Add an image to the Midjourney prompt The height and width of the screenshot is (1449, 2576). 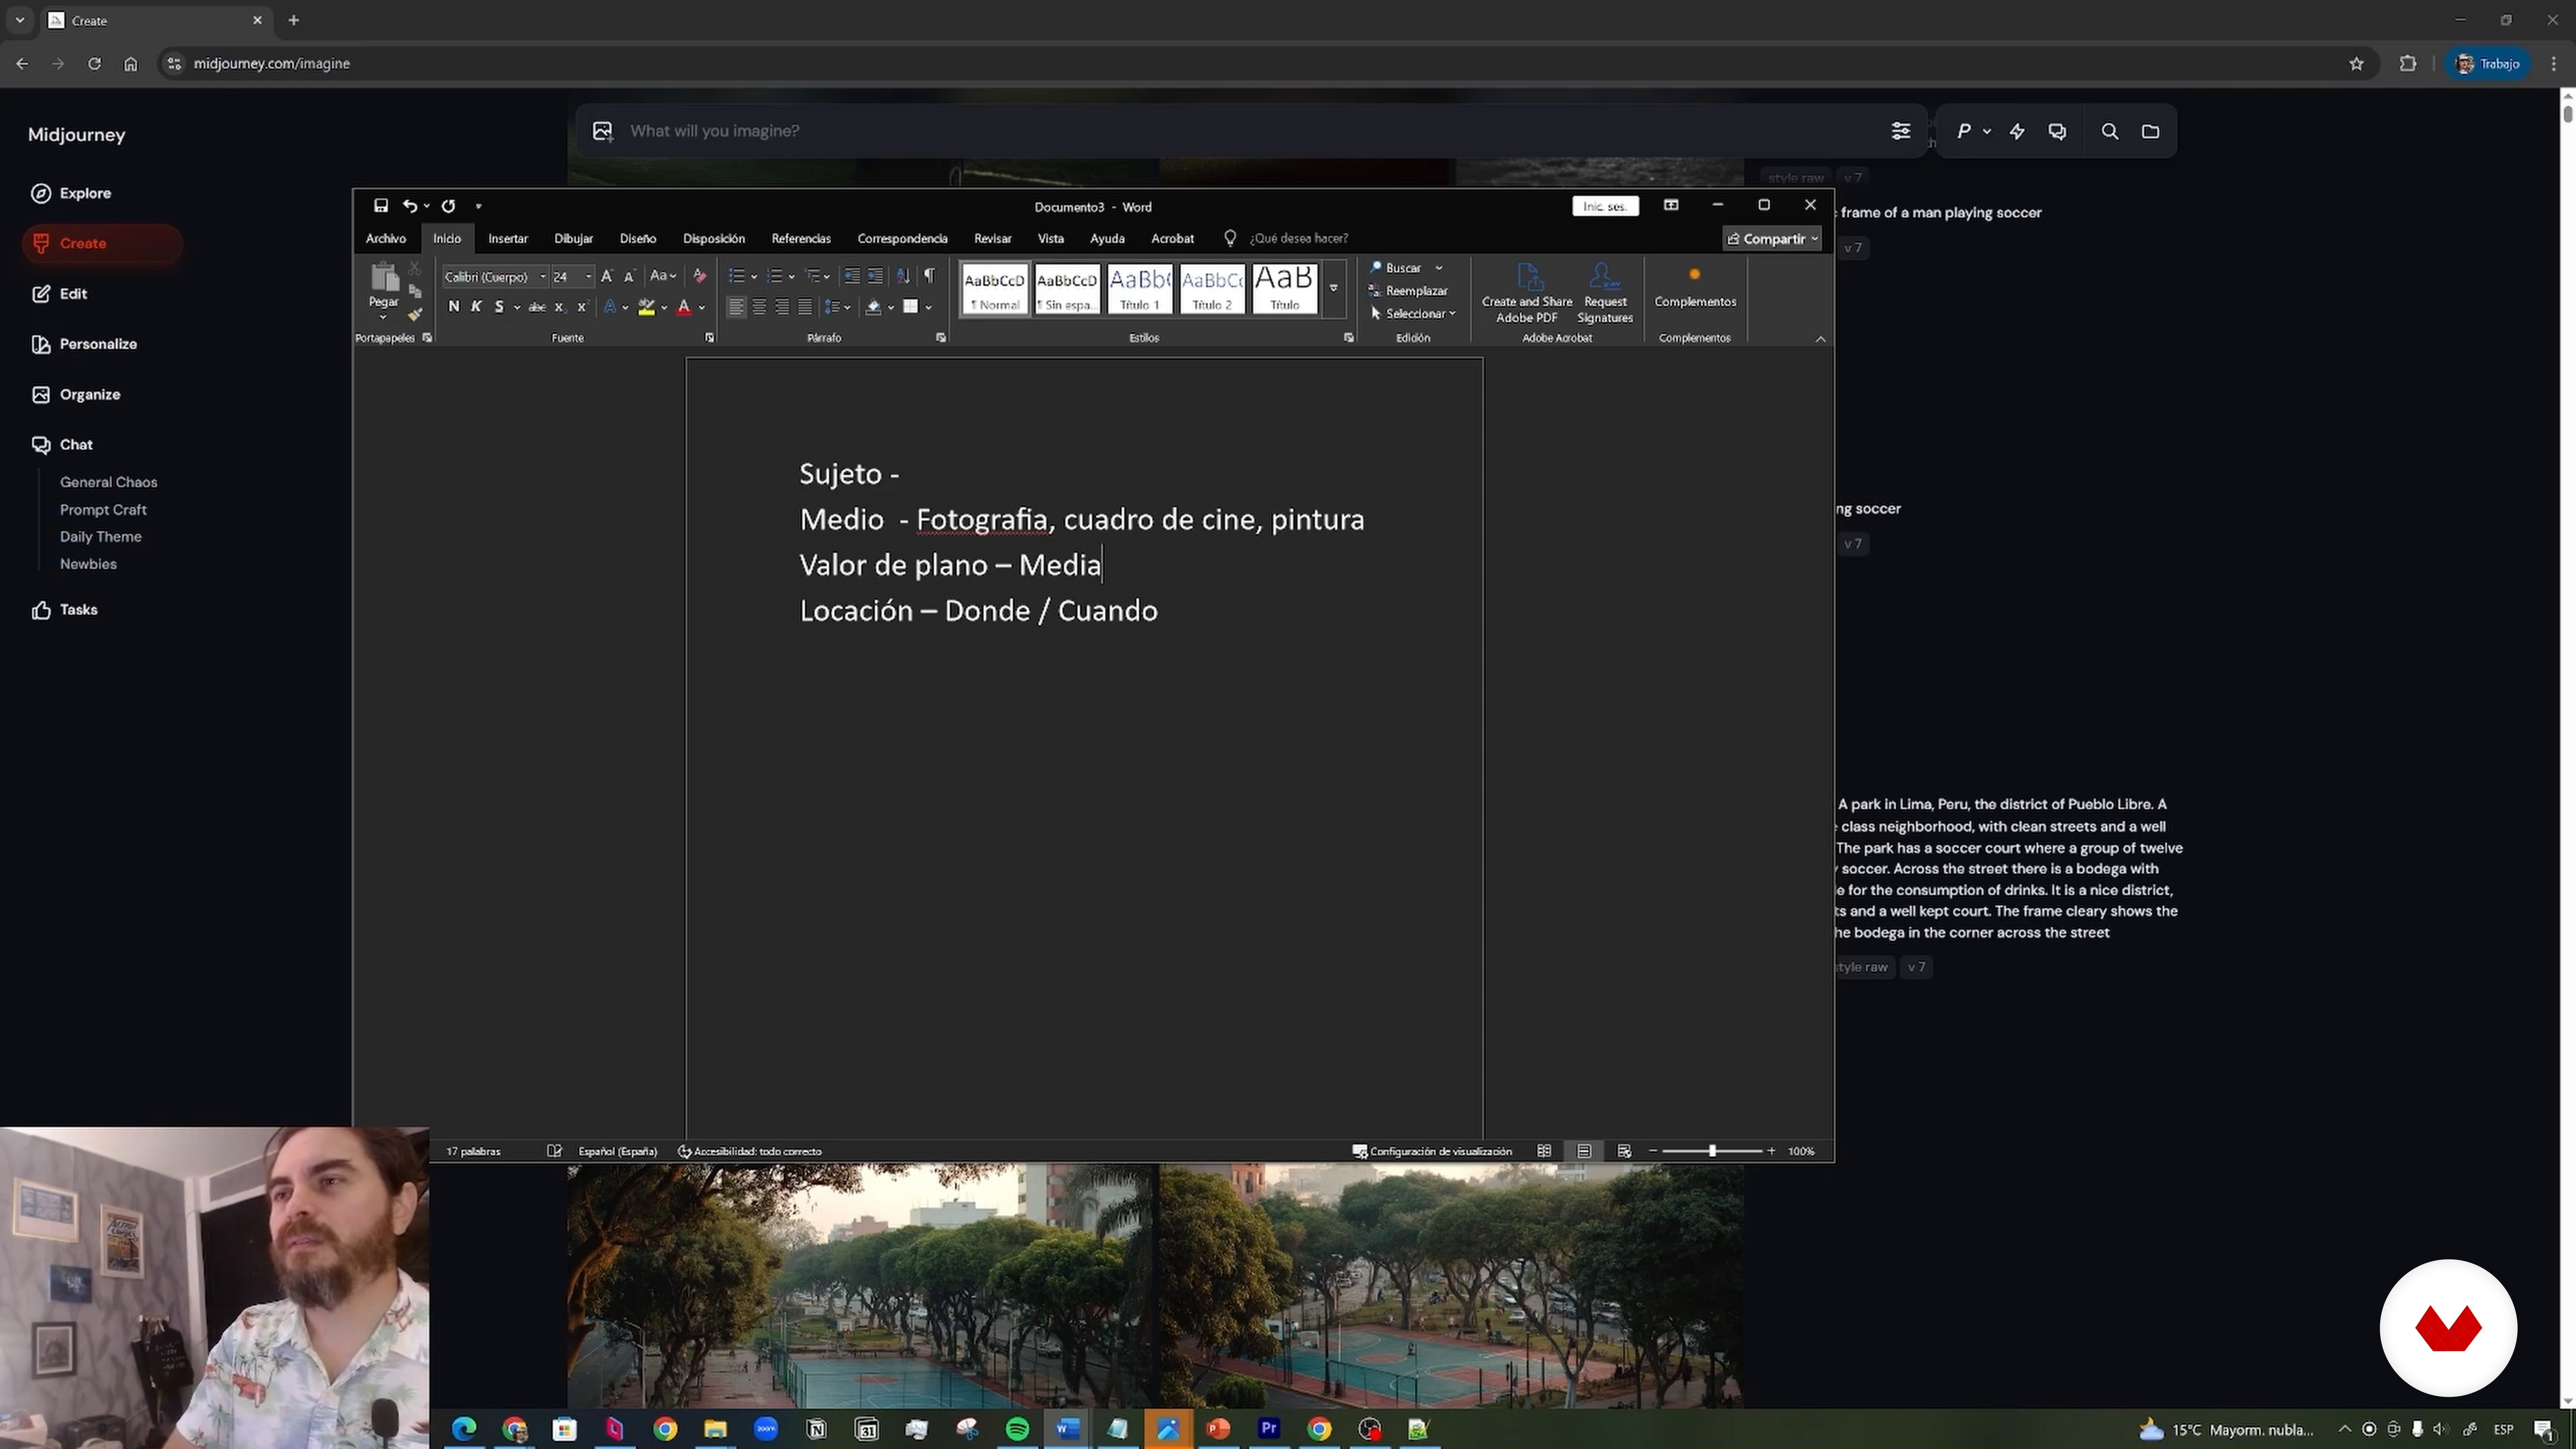click(602, 131)
